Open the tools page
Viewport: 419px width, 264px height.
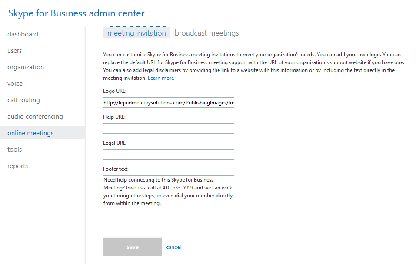point(15,150)
